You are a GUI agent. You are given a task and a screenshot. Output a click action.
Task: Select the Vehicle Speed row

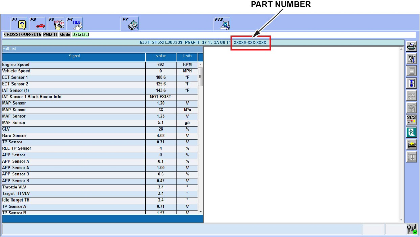click(x=99, y=71)
